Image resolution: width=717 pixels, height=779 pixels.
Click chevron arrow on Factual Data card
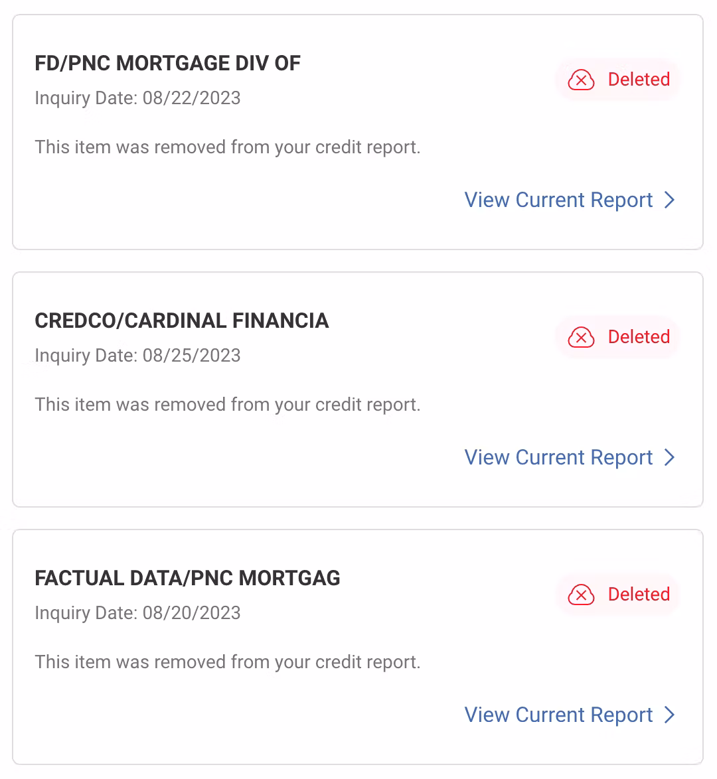click(x=669, y=715)
